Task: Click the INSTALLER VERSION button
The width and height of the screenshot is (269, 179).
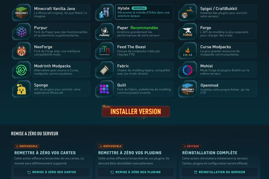Action: point(136,111)
